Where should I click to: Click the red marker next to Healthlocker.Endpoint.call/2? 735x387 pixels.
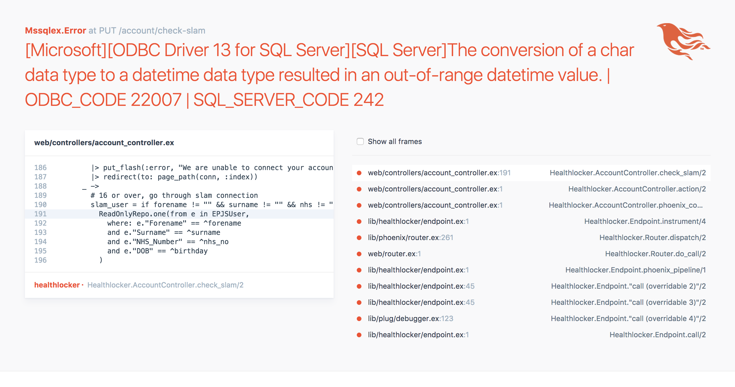(360, 335)
